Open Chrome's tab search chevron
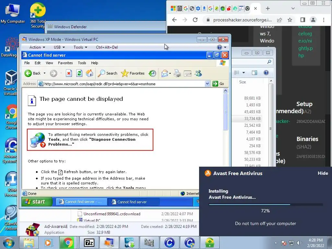This screenshot has height=249, width=332. click(x=293, y=8)
